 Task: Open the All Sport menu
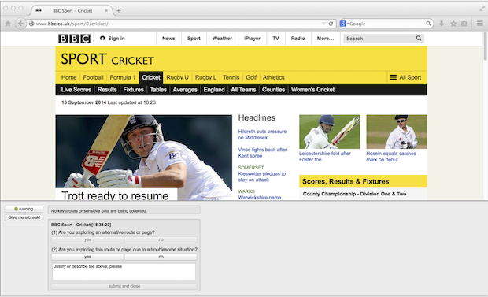click(x=406, y=77)
